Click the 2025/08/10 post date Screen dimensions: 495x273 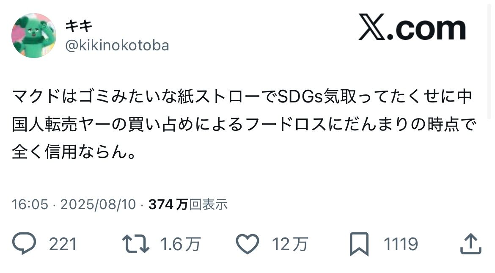point(98,204)
